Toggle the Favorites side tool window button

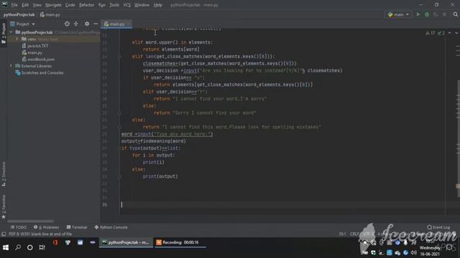4,207
